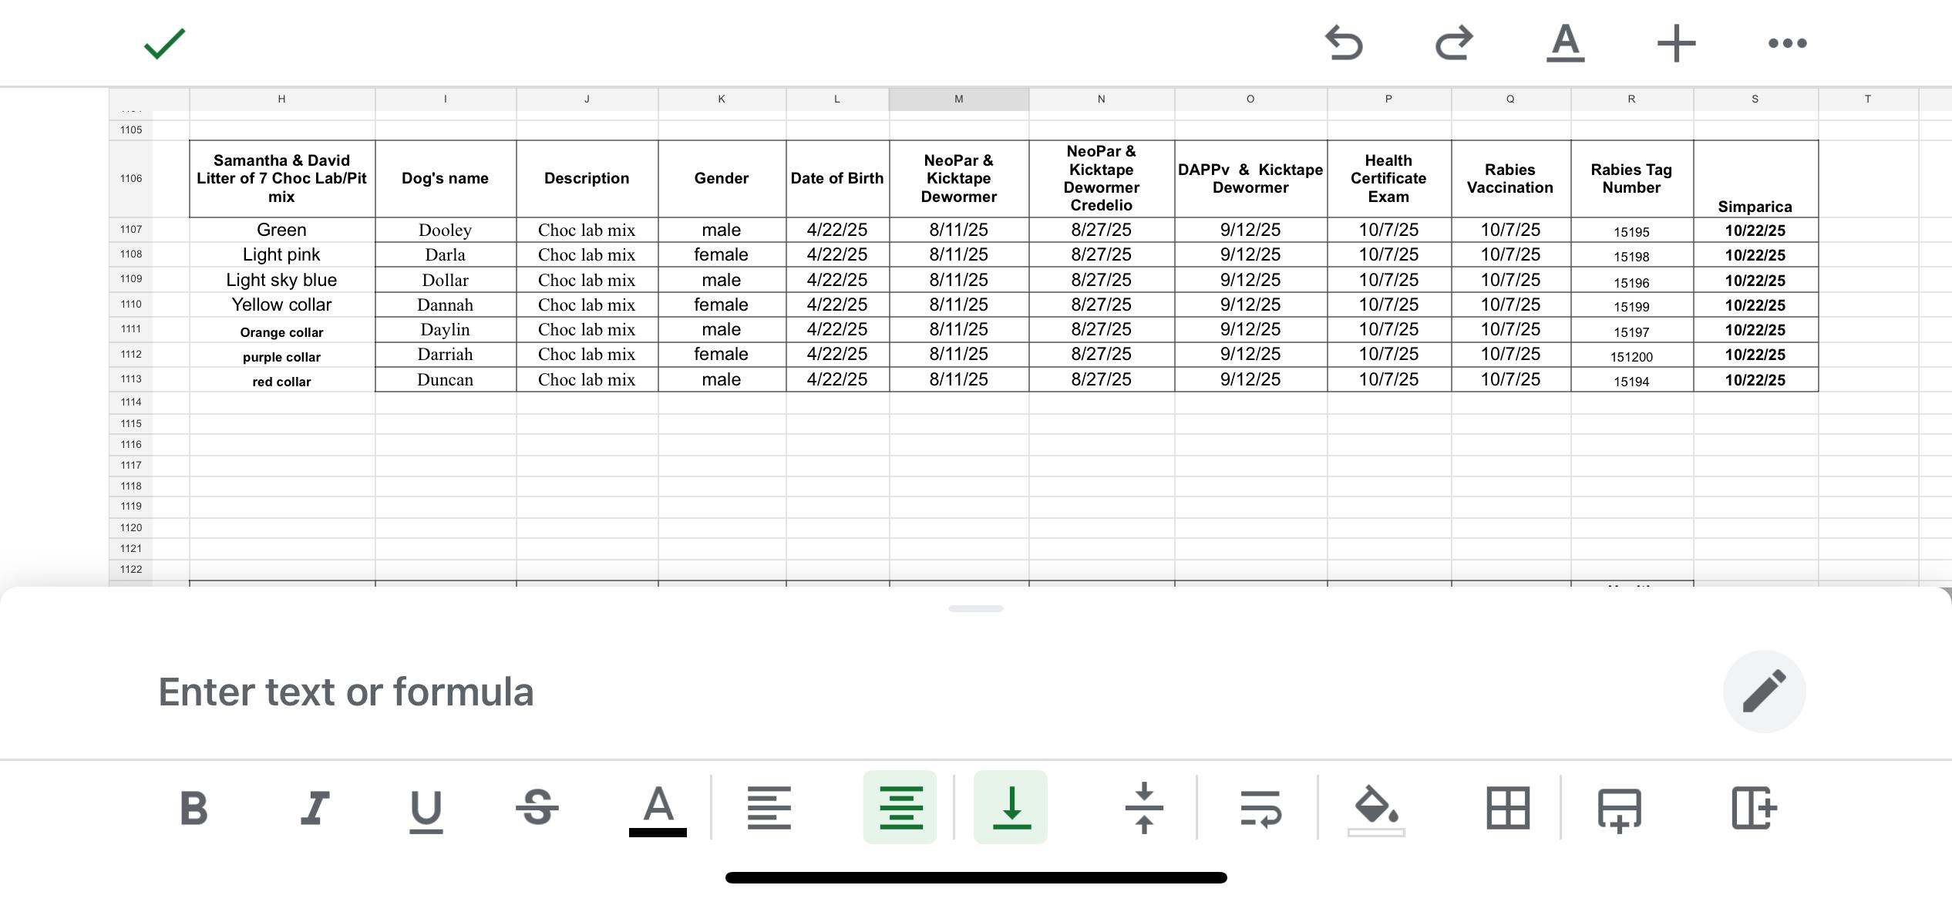This screenshot has height=902, width=1952.
Task: Toggle underline formatting
Action: (x=426, y=808)
